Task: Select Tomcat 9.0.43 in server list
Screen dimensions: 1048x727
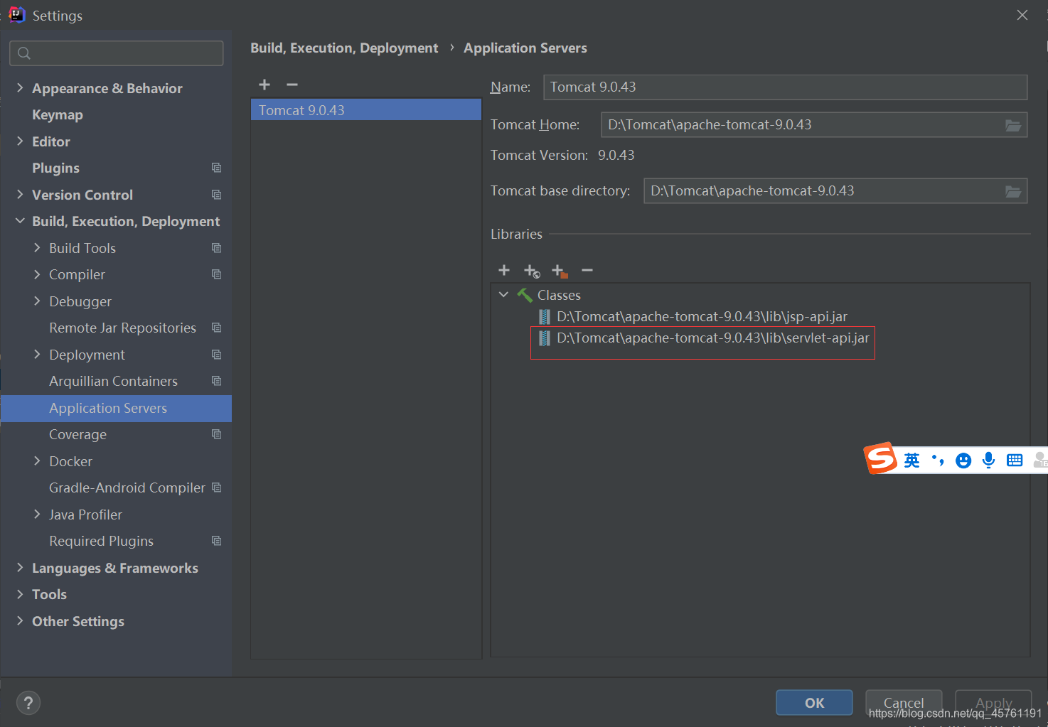Action: [x=366, y=110]
